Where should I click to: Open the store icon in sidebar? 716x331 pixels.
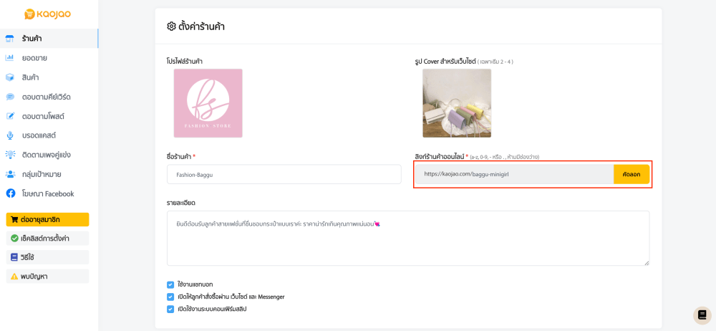[x=10, y=39]
